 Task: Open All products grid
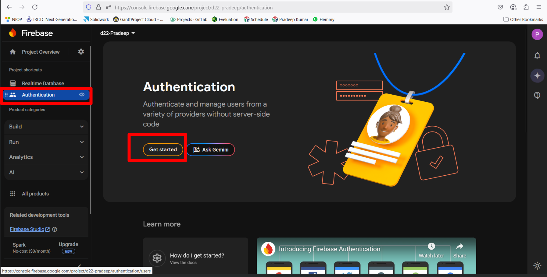point(29,194)
